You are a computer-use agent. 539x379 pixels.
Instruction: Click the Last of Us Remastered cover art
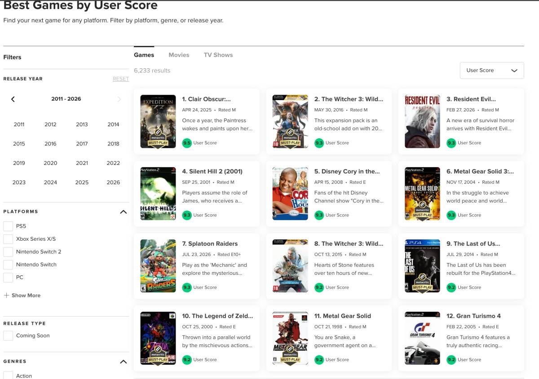[422, 266]
